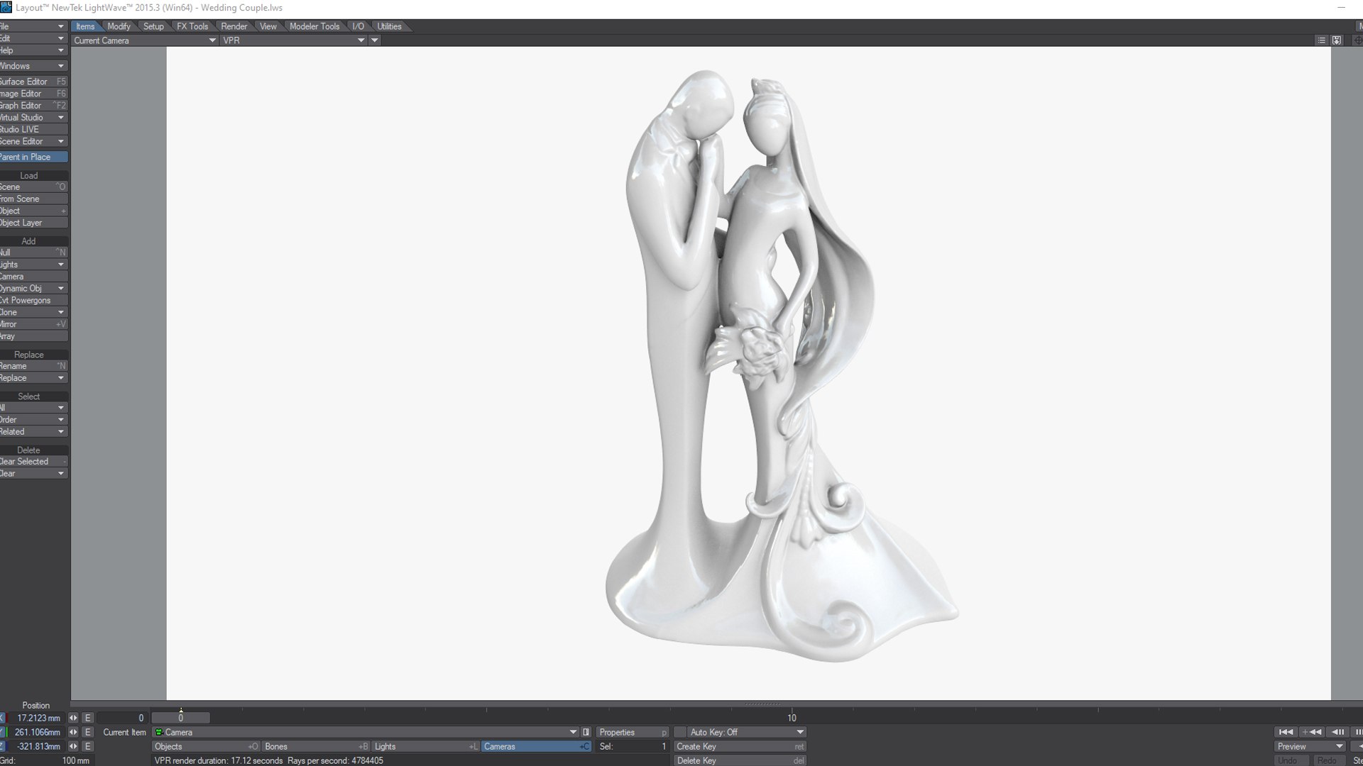Image resolution: width=1363 pixels, height=766 pixels.
Task: Switch to the Modify tab
Action: pos(119,26)
